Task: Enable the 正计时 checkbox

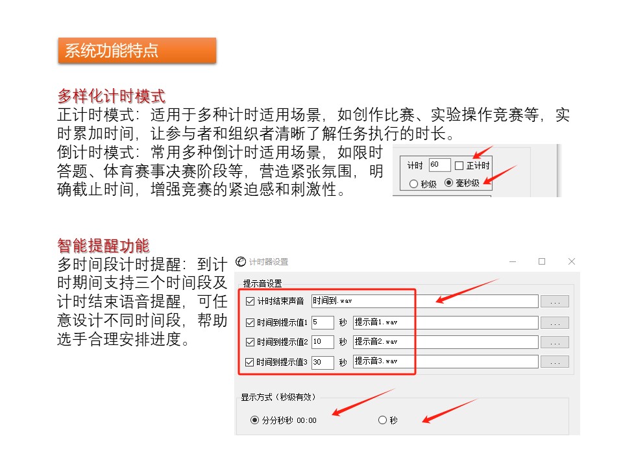Action: 459,165
